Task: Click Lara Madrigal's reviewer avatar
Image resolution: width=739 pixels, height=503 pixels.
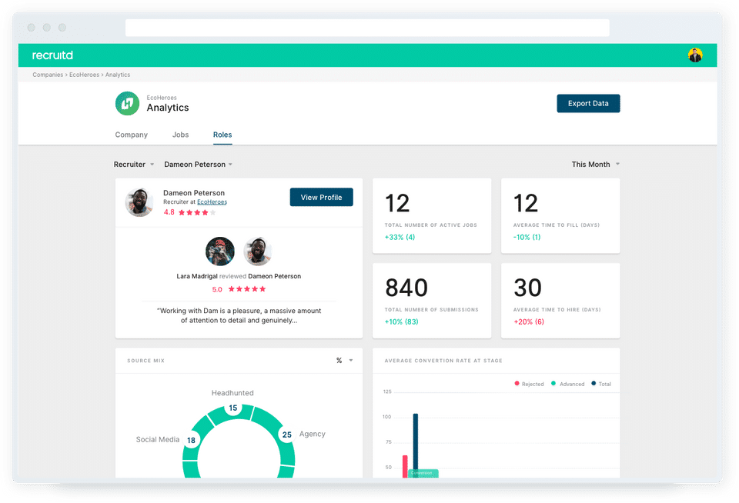Action: (220, 251)
